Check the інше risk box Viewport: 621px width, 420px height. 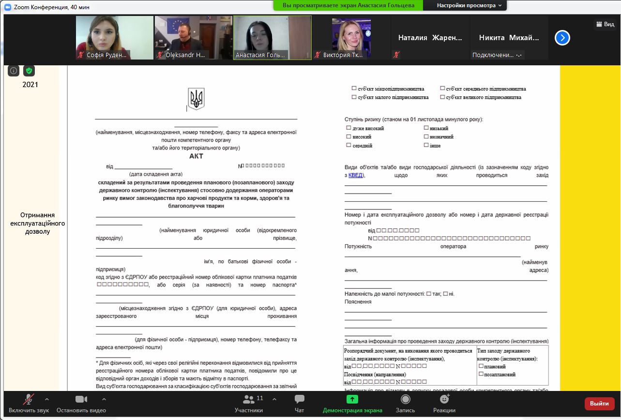point(426,145)
